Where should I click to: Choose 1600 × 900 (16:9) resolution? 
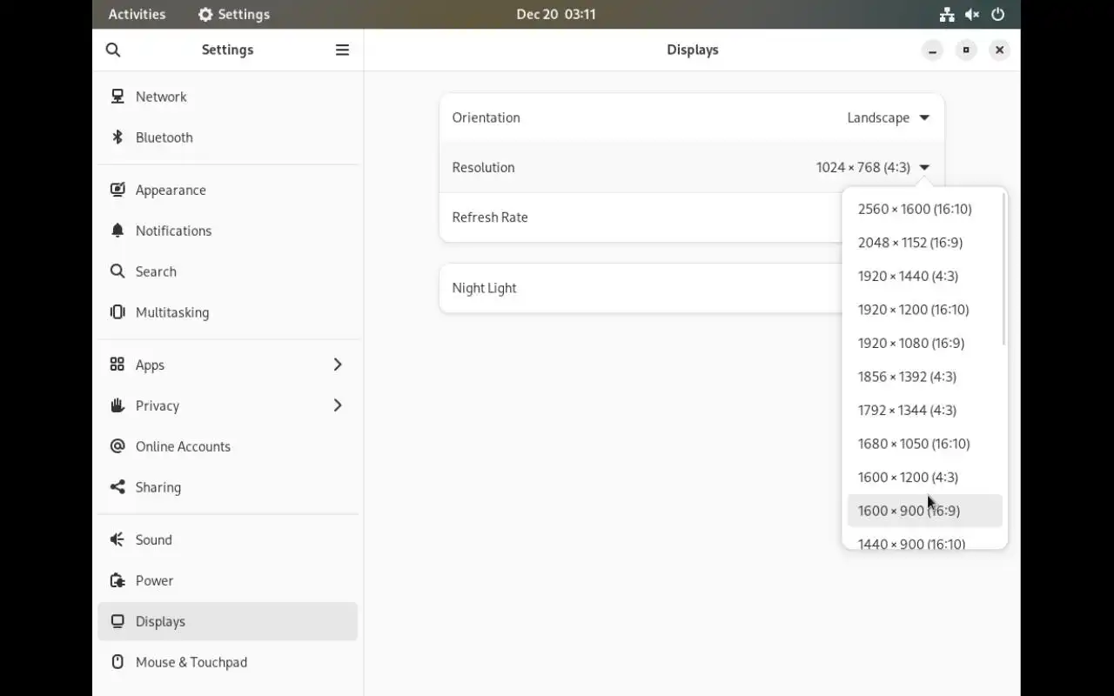925,511
